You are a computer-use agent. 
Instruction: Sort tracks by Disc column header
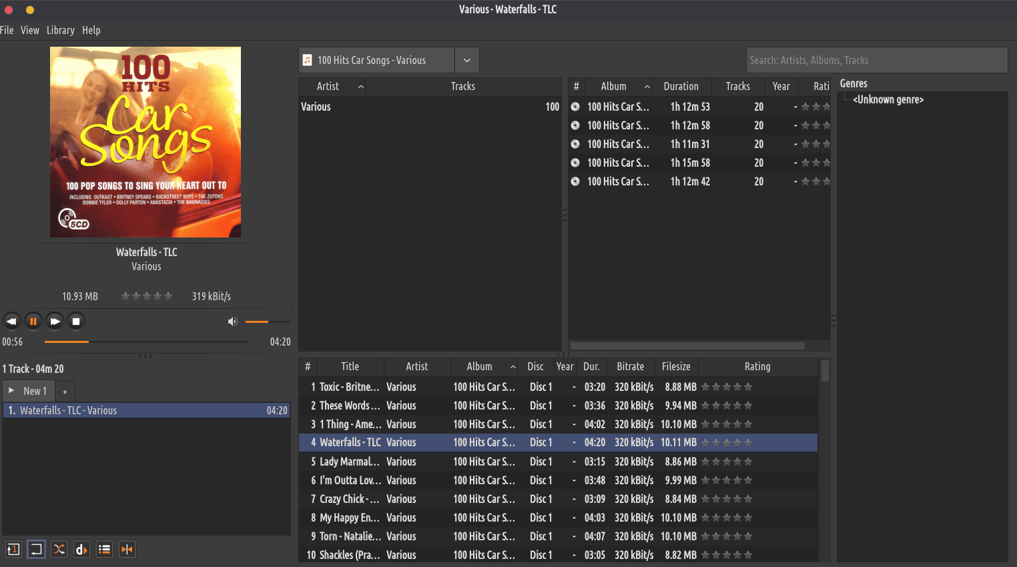pos(536,367)
